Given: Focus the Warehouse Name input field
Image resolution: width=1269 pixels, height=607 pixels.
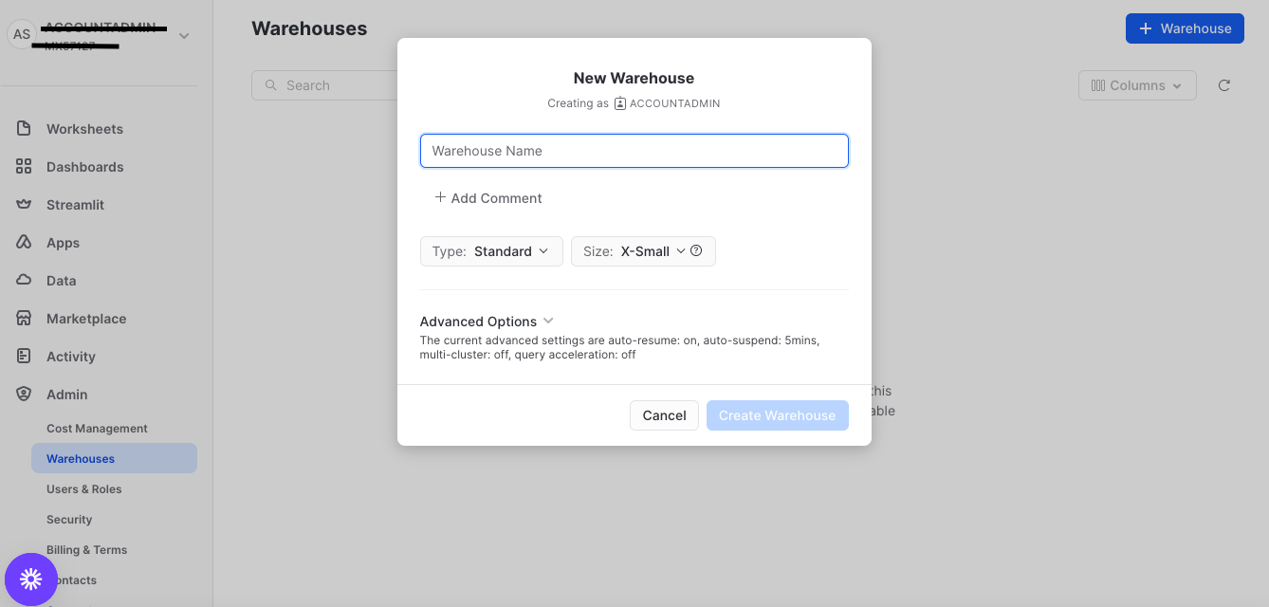Looking at the screenshot, I should [x=634, y=151].
